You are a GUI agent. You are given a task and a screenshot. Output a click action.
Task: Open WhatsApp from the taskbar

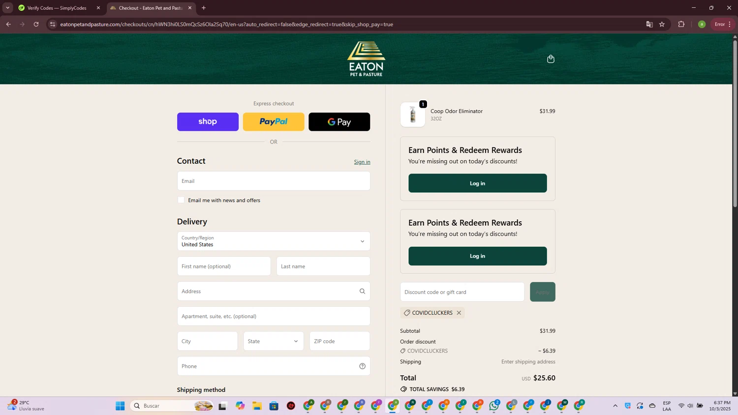point(494,406)
